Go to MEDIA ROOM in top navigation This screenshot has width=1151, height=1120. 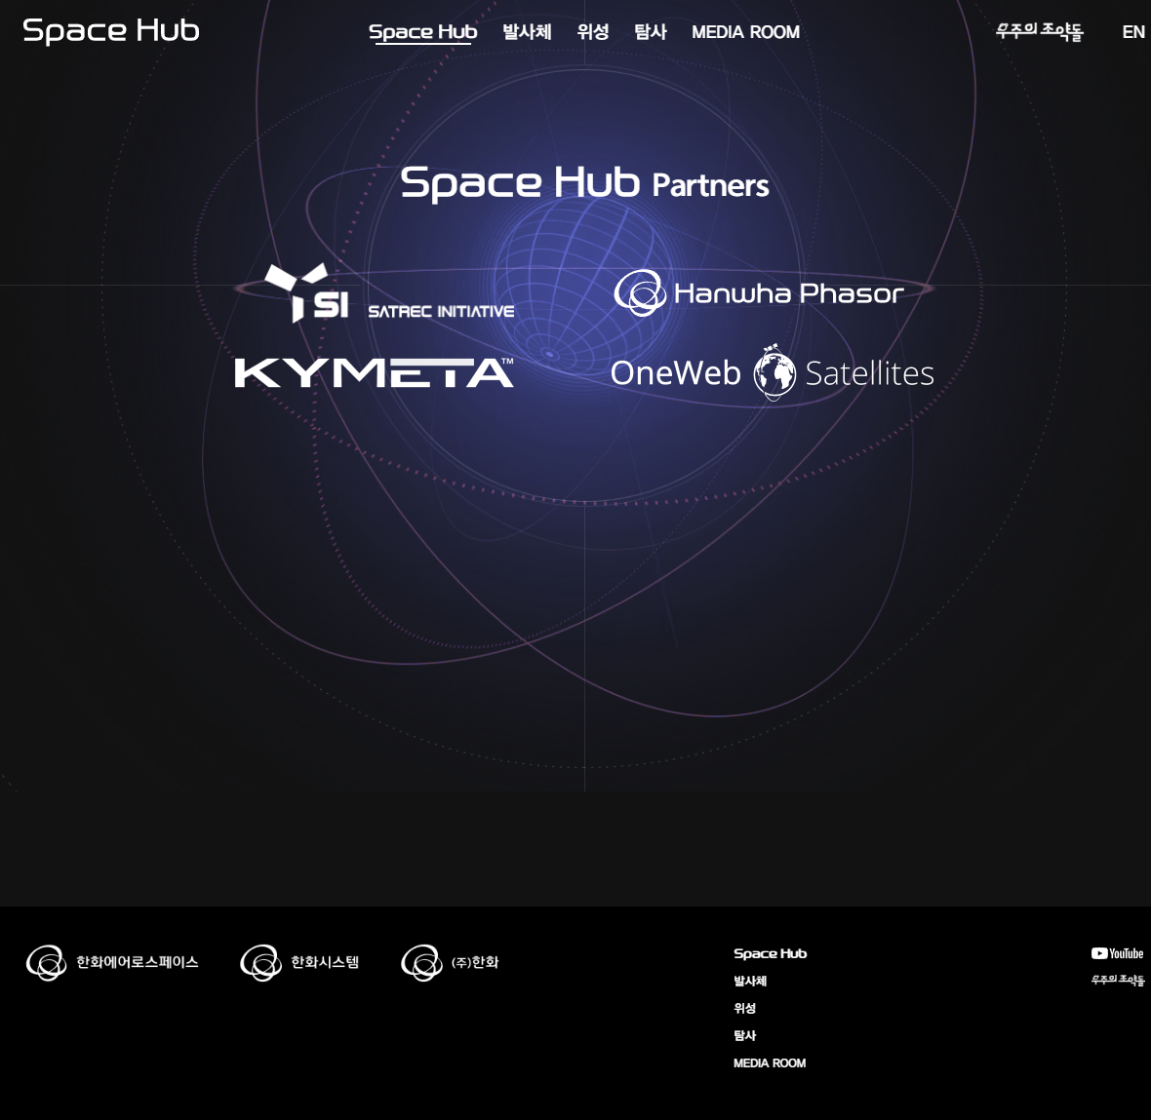[746, 32]
